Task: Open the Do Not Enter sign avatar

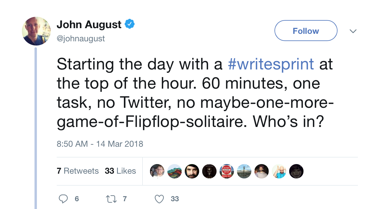Action: pos(227,171)
